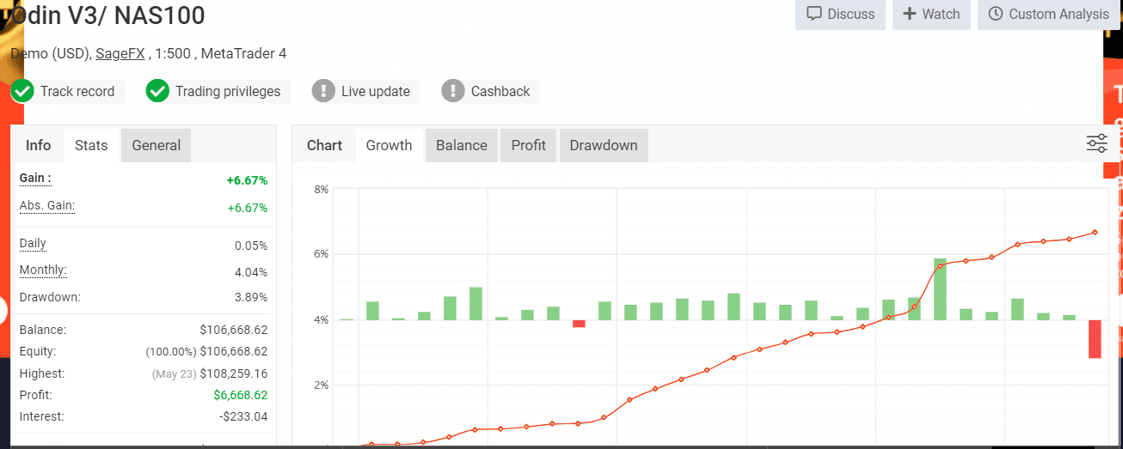1123x449 pixels.
Task: Open Custom Analysis
Action: (x=1049, y=14)
